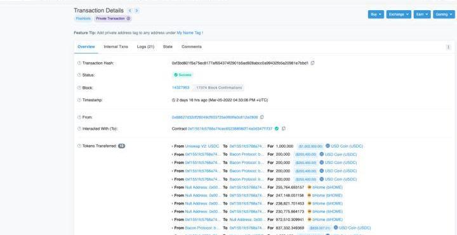This screenshot has width=457, height=235.
Task: Go to next transaction arrow
Action: 136,11
